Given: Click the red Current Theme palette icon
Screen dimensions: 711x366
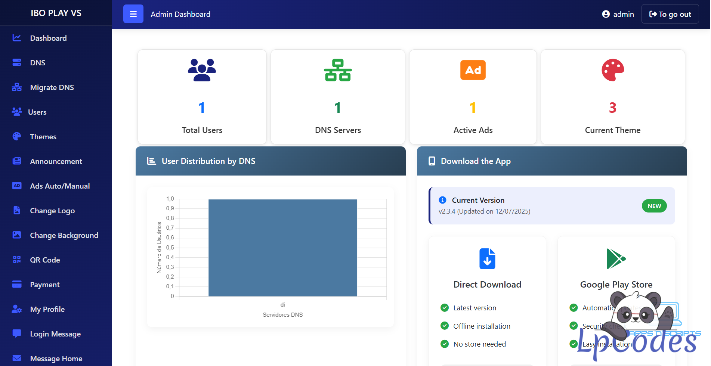Looking at the screenshot, I should (x=612, y=70).
